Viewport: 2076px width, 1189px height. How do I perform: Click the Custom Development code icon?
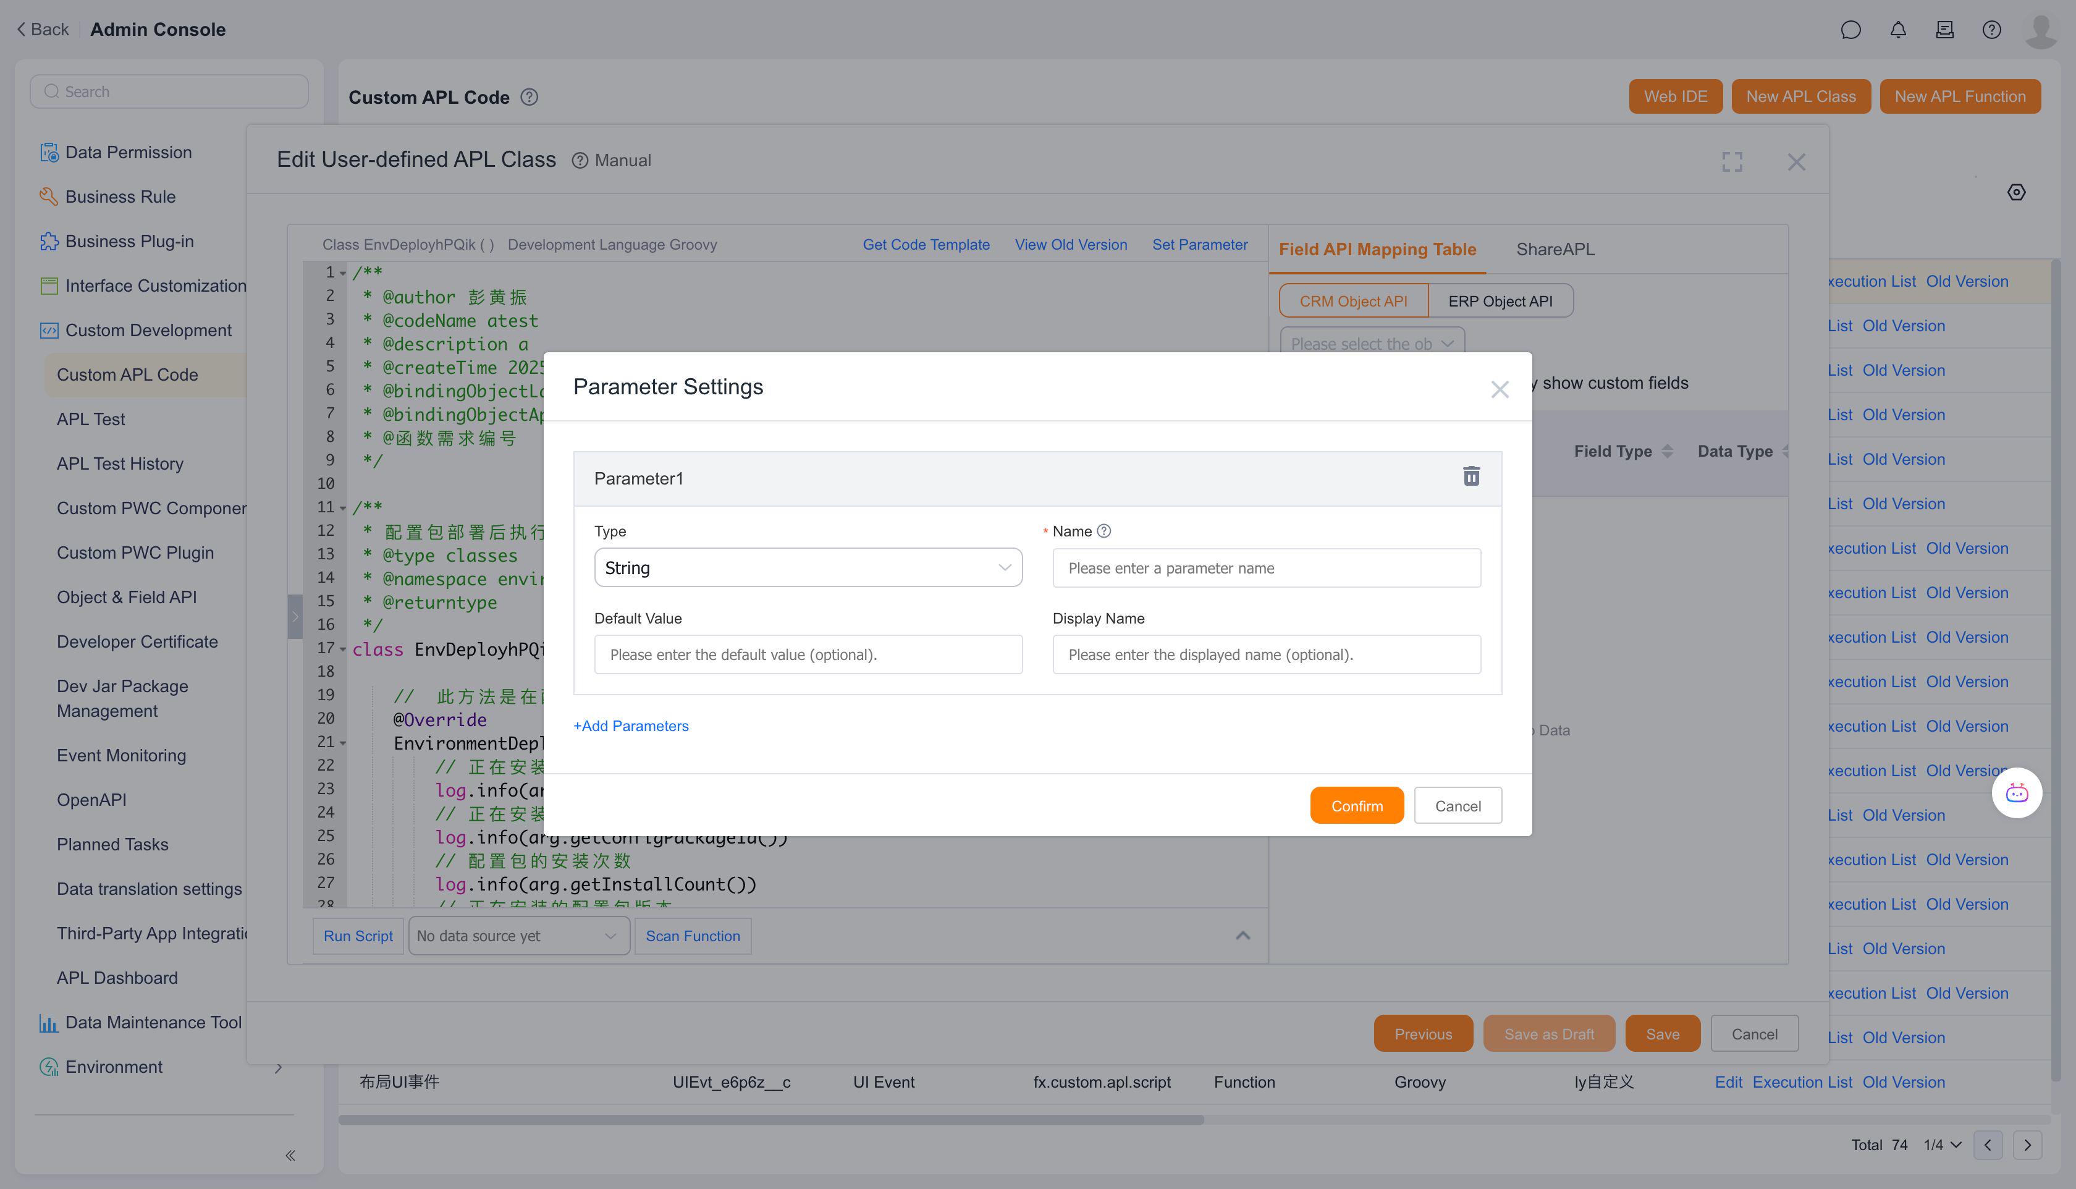[49, 331]
